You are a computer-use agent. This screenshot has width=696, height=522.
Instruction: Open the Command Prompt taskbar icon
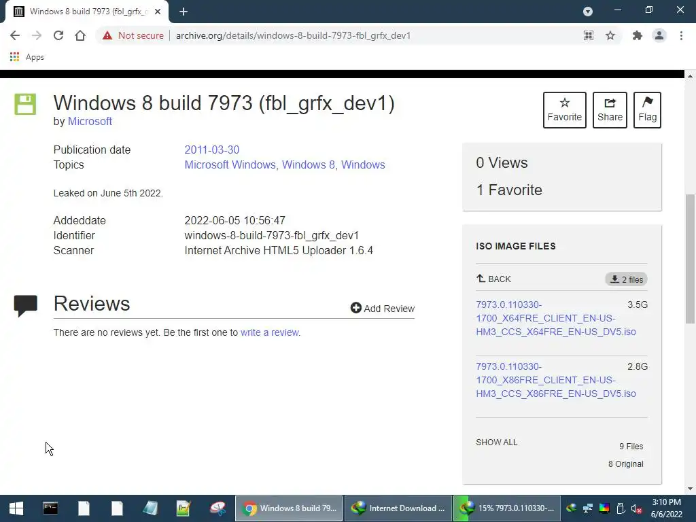pyautogui.click(x=50, y=508)
